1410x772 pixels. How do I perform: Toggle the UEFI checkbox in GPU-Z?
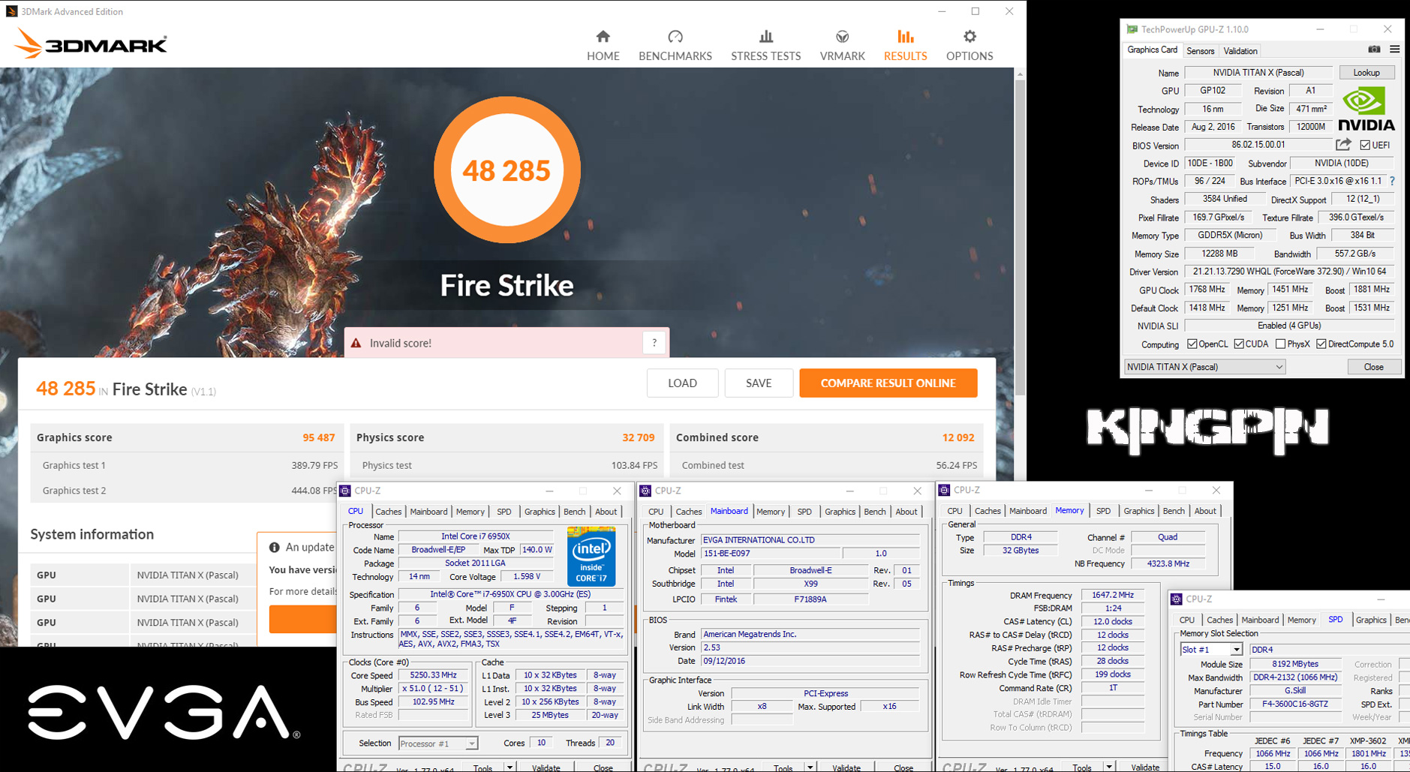tap(1365, 145)
